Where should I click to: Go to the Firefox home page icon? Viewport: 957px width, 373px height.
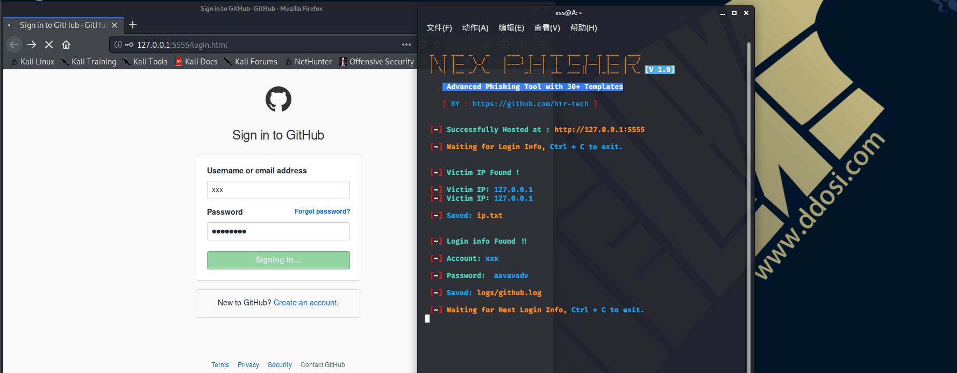66,45
